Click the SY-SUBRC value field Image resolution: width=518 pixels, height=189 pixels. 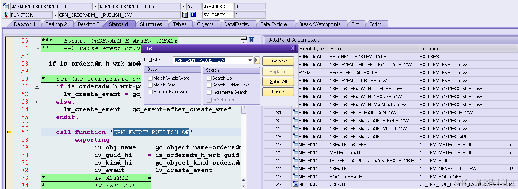250,6
